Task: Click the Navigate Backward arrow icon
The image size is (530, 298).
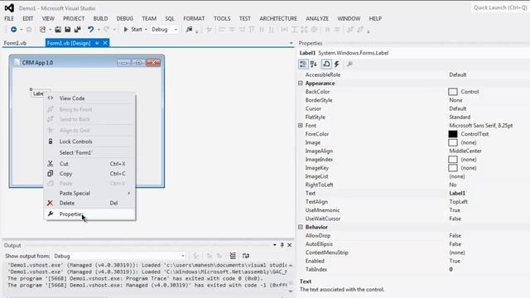Action: pos(13,30)
